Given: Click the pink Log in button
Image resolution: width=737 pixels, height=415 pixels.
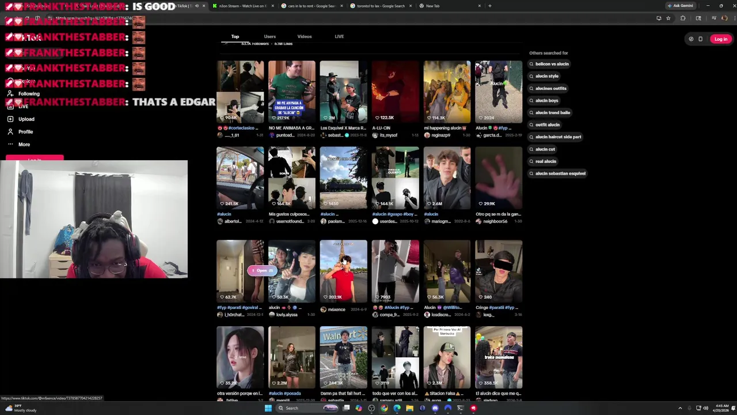Looking at the screenshot, I should coord(720,39).
